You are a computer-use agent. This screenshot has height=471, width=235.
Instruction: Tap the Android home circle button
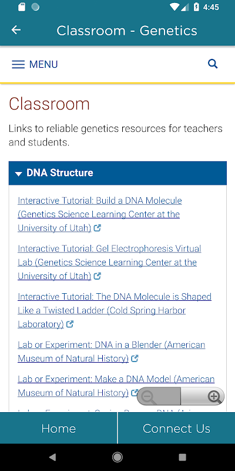click(117, 457)
